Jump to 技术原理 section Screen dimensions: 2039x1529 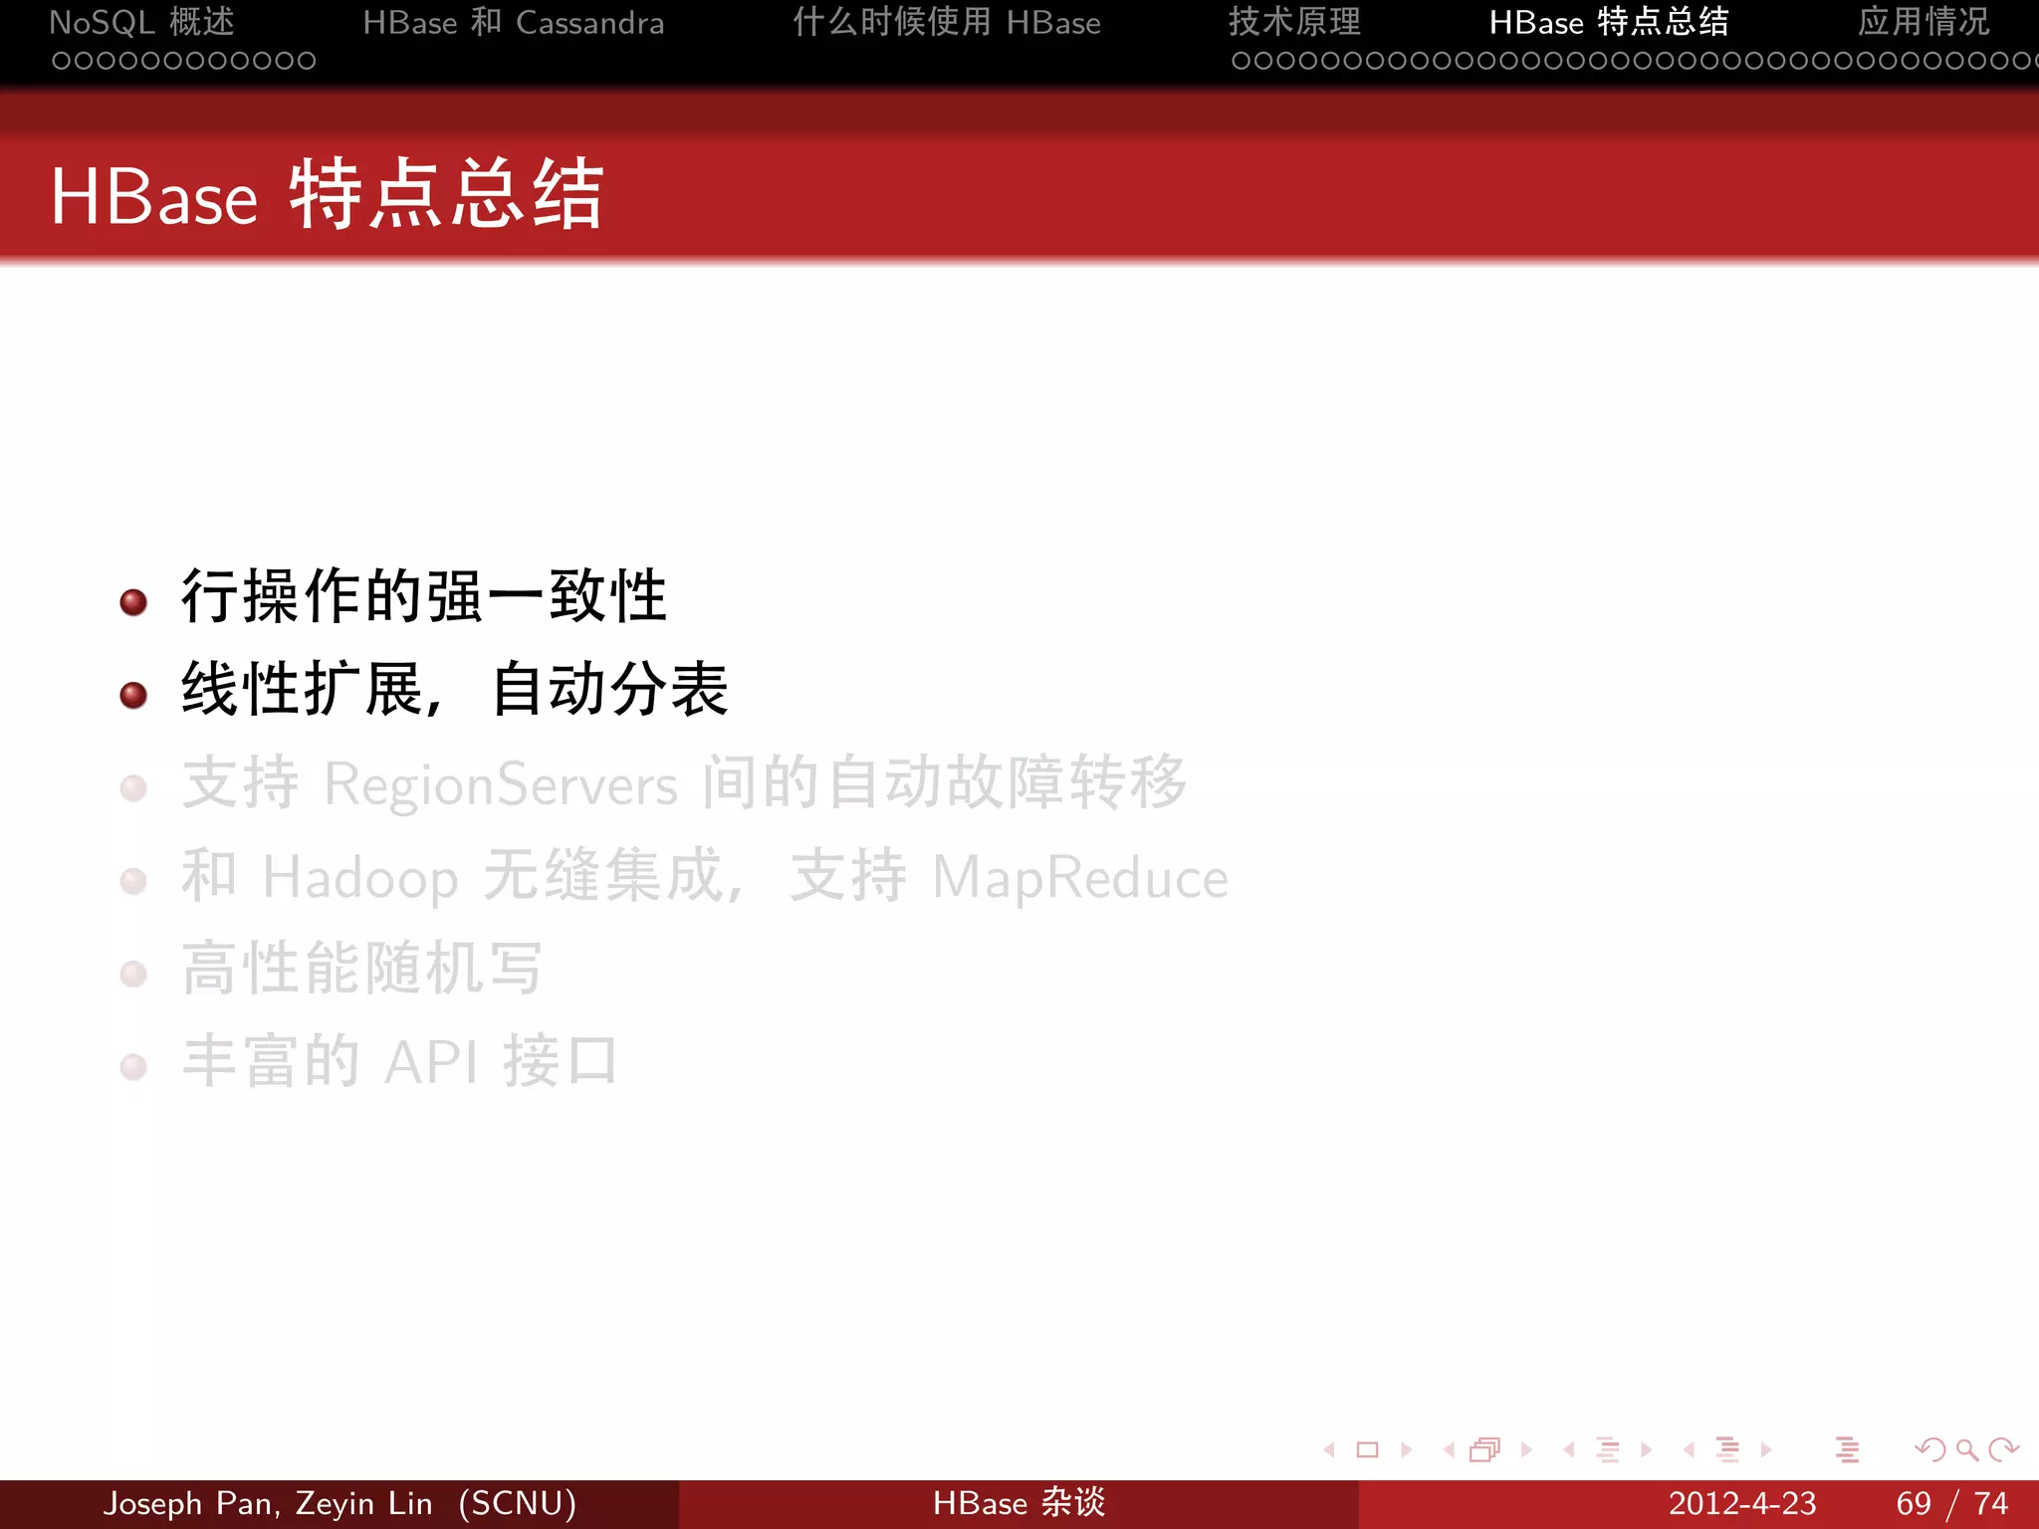[1294, 22]
